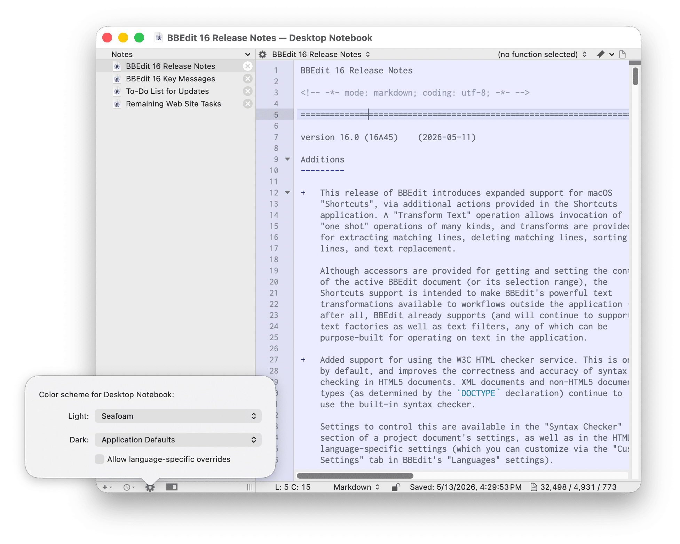Open the recent documents clock menu

tap(129, 487)
